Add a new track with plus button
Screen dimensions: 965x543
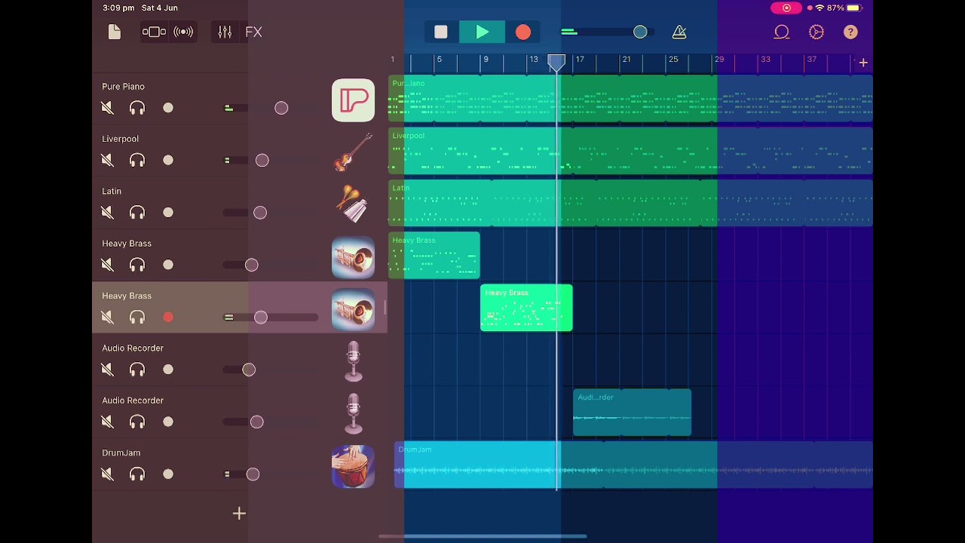239,514
